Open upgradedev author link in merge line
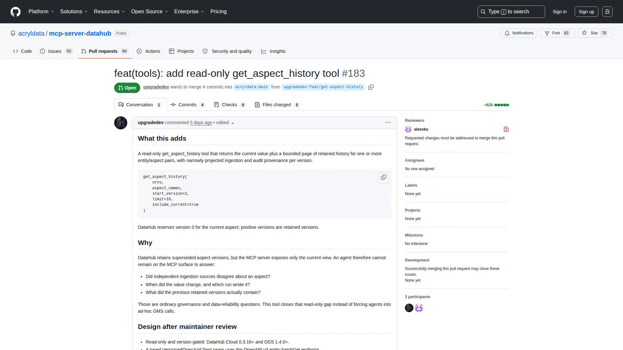 click(x=156, y=87)
